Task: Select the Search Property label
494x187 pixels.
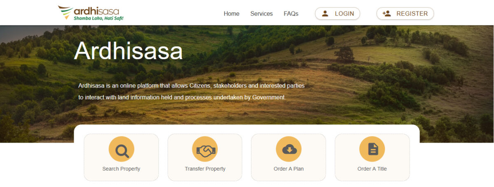Action: click(x=121, y=169)
